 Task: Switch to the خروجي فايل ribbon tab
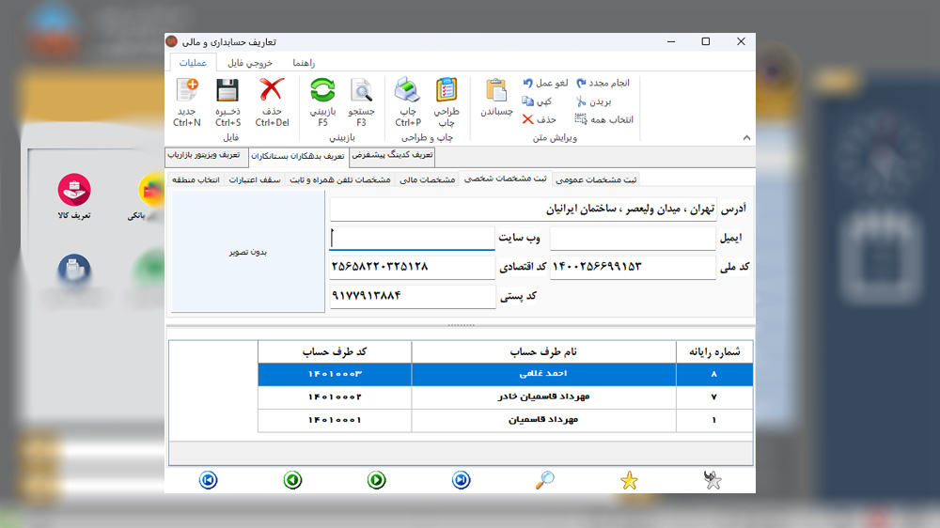click(250, 63)
